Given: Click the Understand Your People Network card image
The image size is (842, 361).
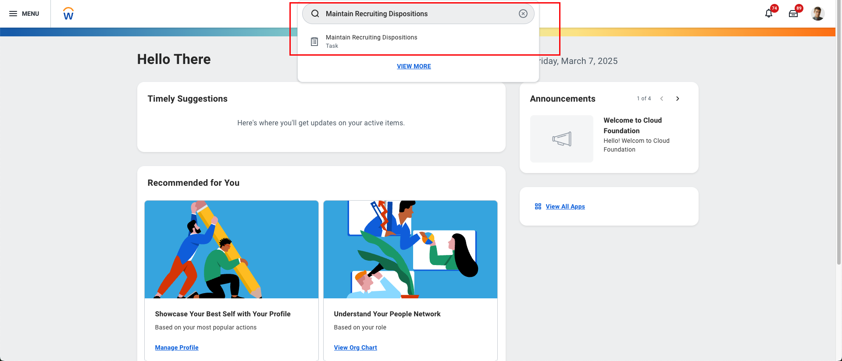Looking at the screenshot, I should coord(410,249).
